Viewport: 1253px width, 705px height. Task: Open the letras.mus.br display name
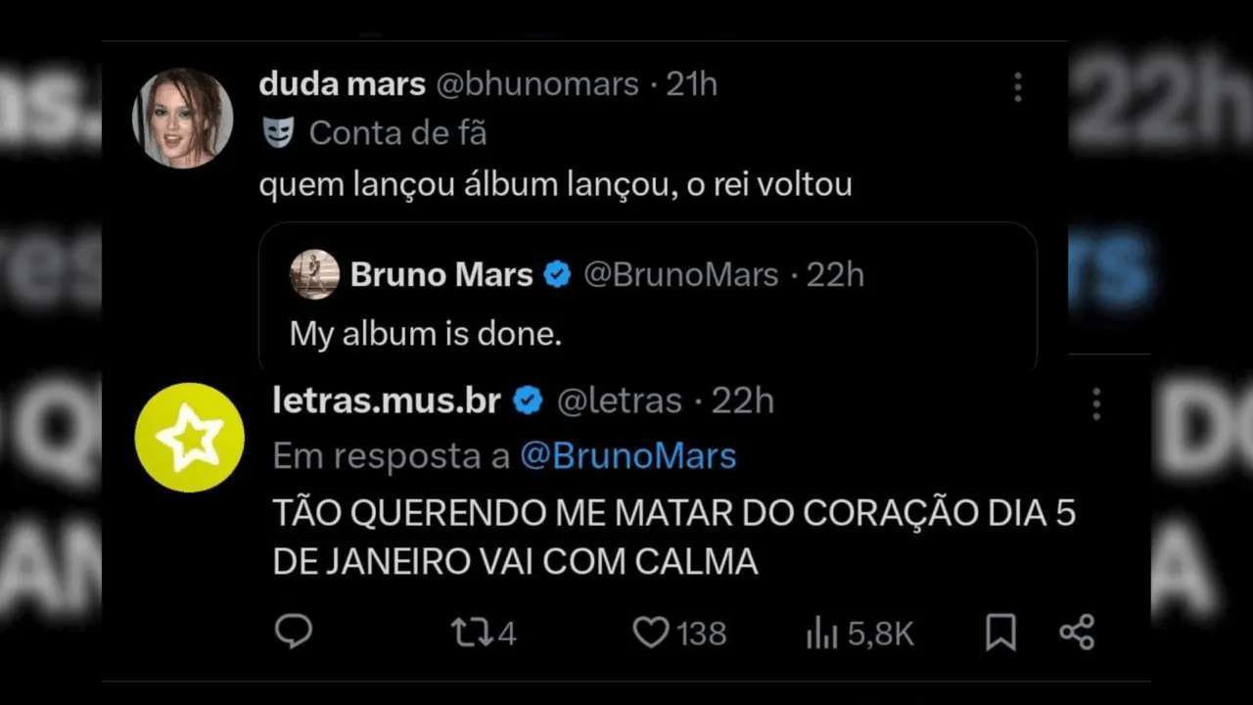tap(387, 400)
